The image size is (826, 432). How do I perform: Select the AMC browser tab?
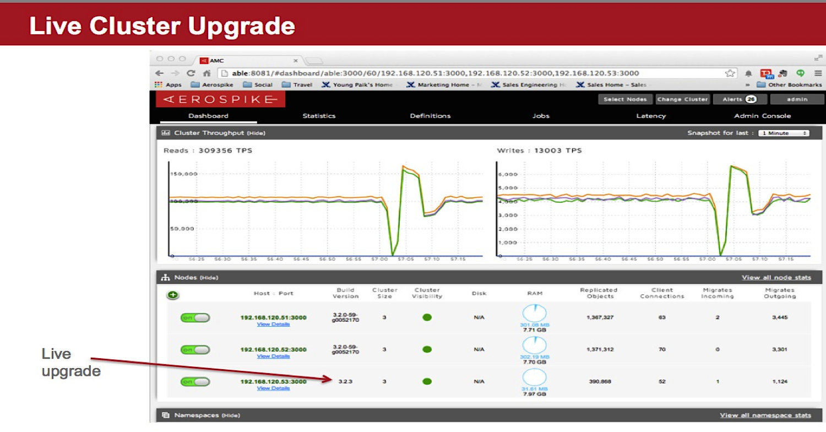(248, 61)
